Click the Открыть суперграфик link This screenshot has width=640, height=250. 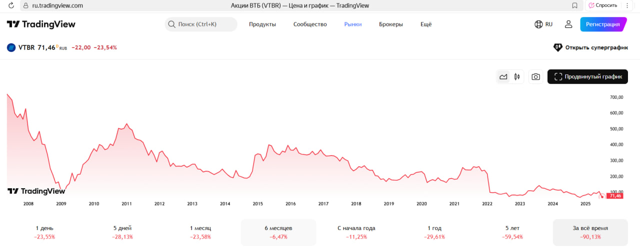click(x=590, y=48)
